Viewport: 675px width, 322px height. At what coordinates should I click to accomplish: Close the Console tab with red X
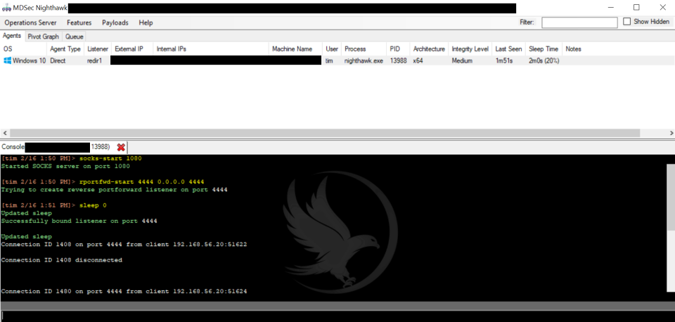121,147
